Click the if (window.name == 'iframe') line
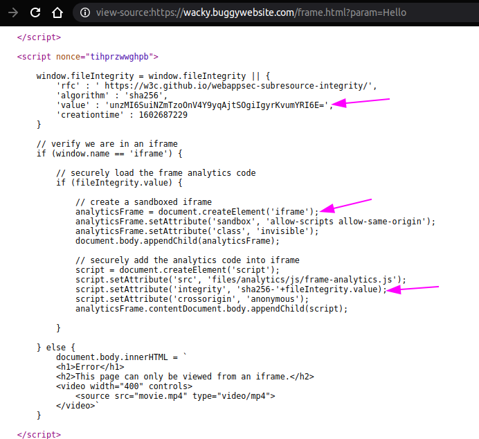The width and height of the screenshot is (479, 439). point(109,154)
